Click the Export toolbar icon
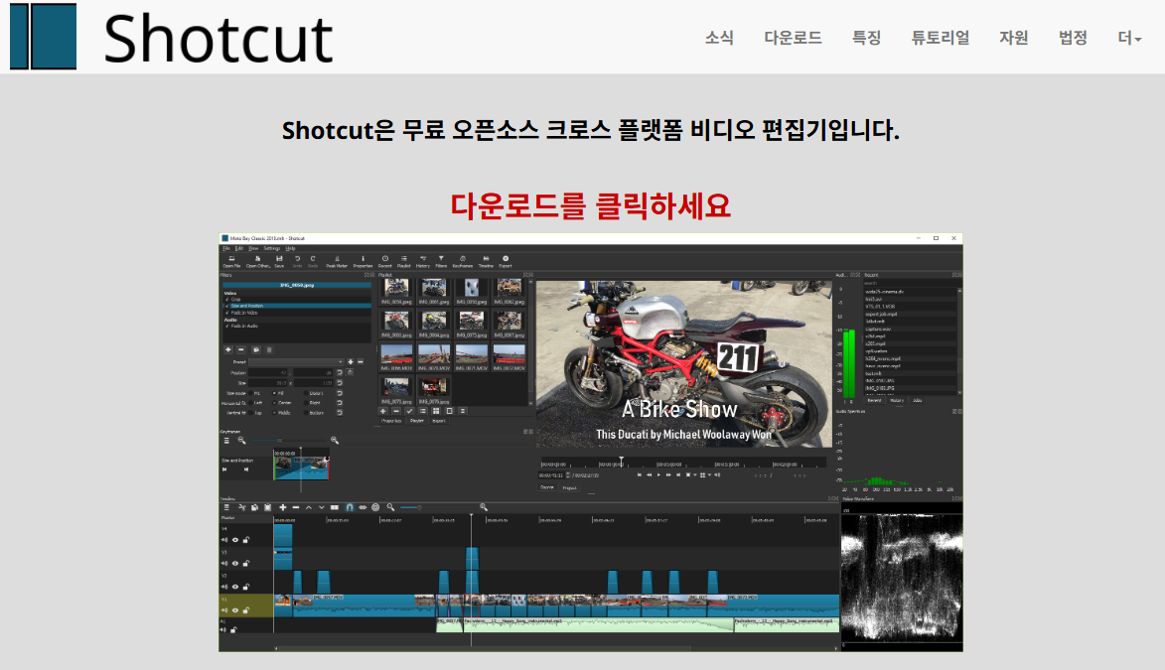Screen dimensions: 1165x670 506,261
